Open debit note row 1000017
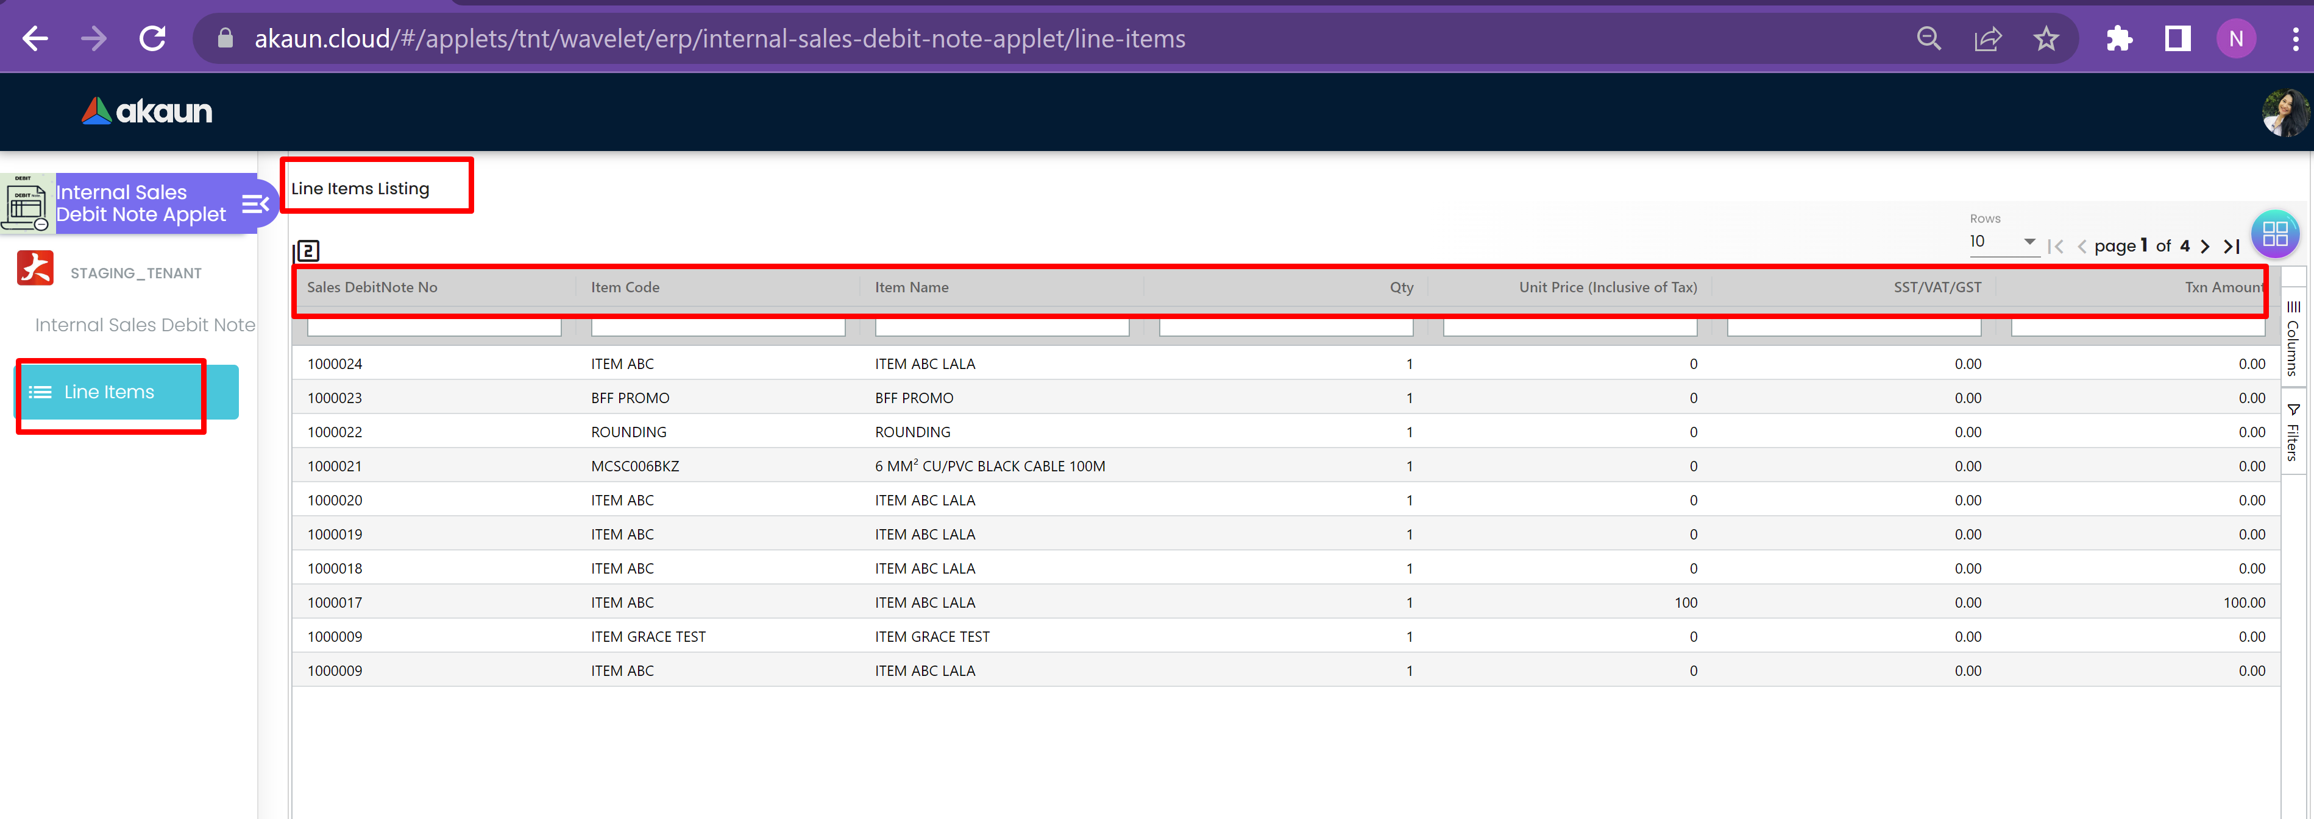The width and height of the screenshot is (2314, 819). [x=335, y=603]
